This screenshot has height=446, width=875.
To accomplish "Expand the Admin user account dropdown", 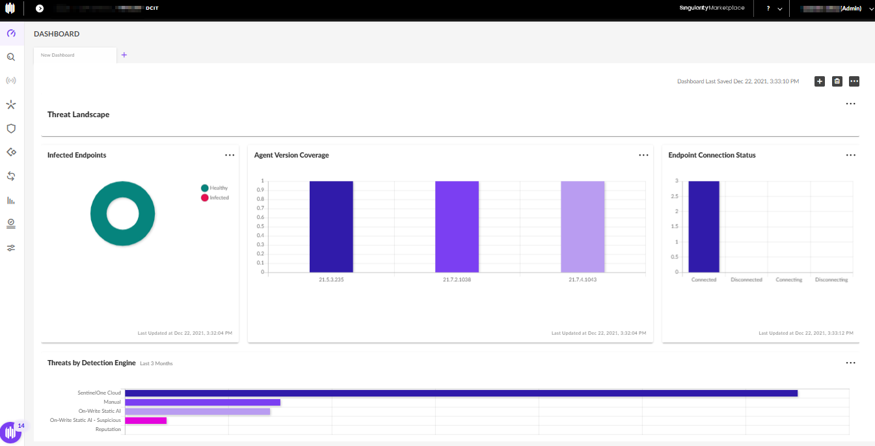I will tap(838, 8).
